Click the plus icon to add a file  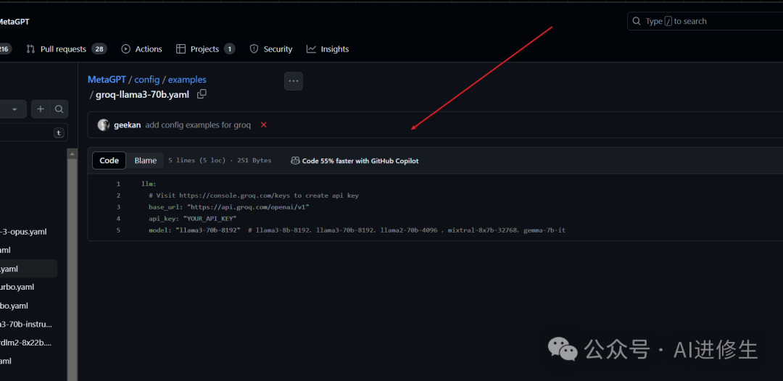tap(41, 109)
